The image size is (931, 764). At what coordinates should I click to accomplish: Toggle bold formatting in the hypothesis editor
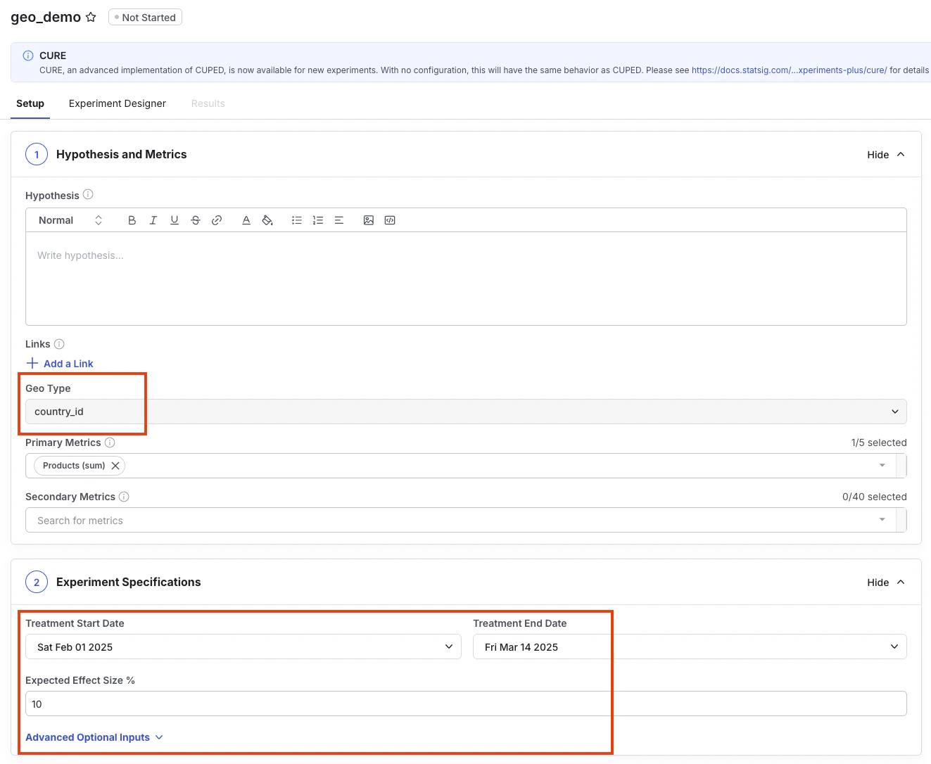[132, 219]
